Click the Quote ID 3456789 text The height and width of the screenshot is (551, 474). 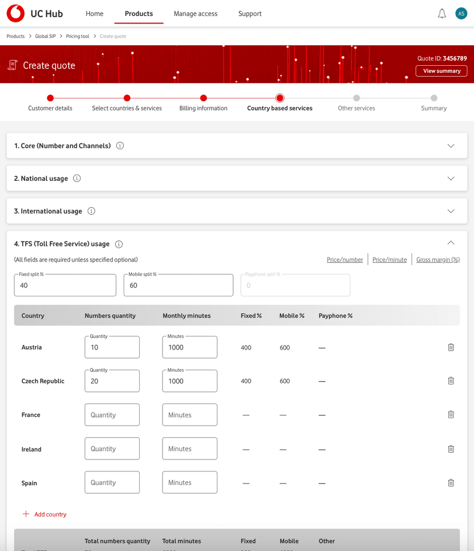[x=442, y=58]
